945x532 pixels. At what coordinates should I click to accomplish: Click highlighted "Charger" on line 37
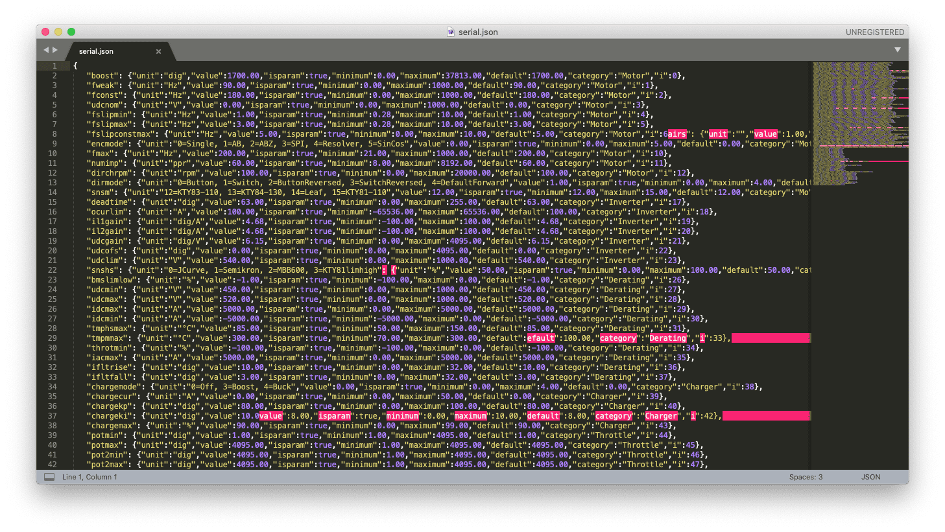tap(661, 416)
